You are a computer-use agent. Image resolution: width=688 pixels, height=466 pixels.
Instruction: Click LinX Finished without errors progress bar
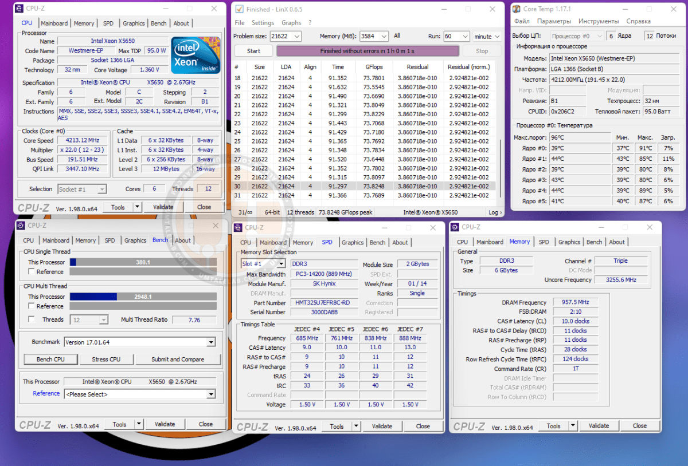pos(368,51)
